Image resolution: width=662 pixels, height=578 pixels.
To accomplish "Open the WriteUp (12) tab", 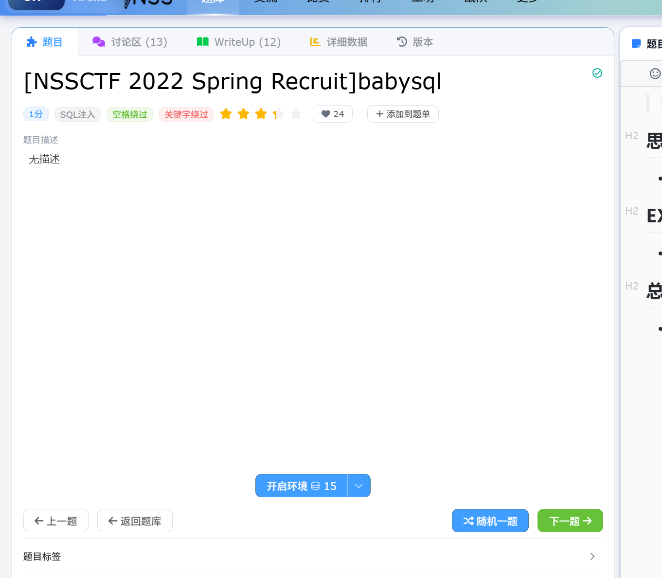I will [239, 42].
